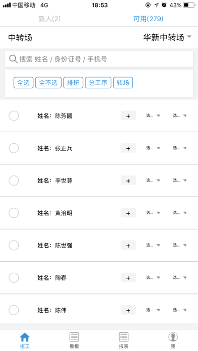Select the radio circle for 张正兵
The width and height of the screenshot is (198, 351).
point(14,148)
